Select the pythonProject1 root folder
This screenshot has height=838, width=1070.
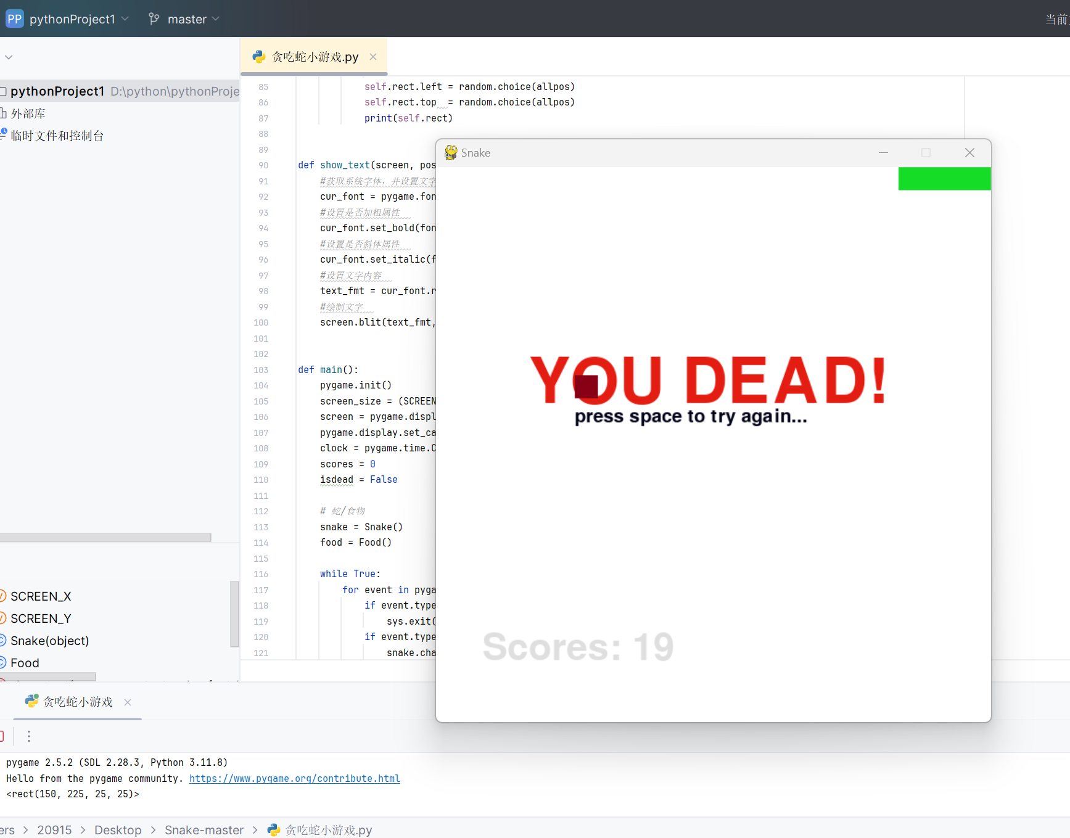click(120, 91)
